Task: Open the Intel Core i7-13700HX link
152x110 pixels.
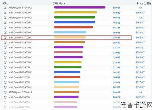Action: [x=20, y=38]
